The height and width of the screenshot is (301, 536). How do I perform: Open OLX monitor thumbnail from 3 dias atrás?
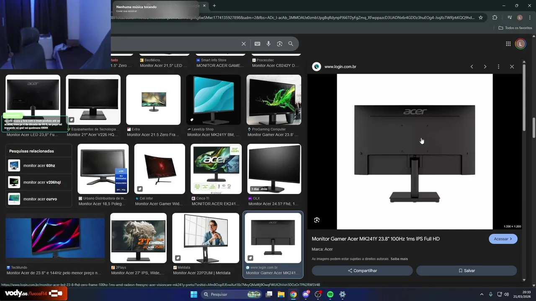click(x=274, y=169)
